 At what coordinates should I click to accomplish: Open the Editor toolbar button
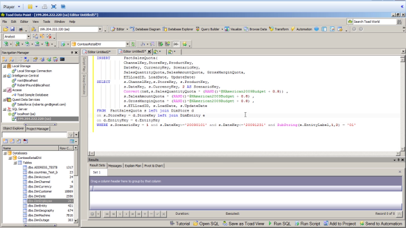(x=118, y=29)
